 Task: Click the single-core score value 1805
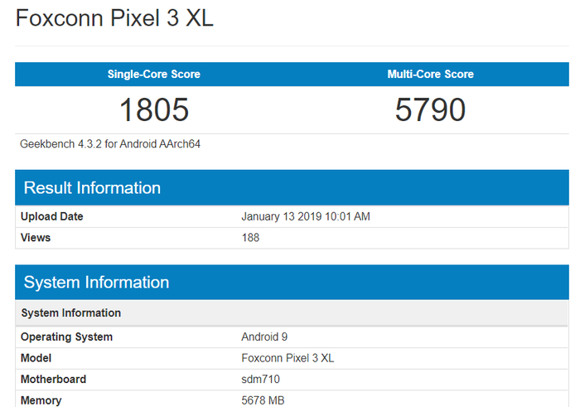point(154,109)
